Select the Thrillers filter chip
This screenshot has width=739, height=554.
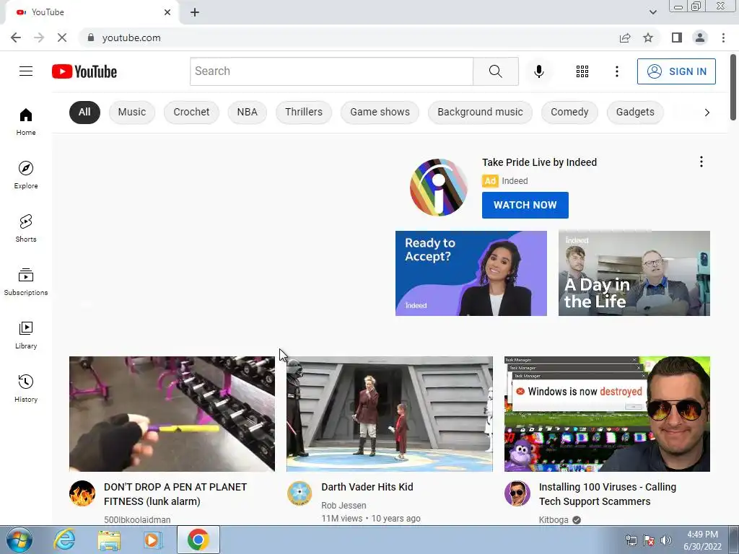coord(304,112)
